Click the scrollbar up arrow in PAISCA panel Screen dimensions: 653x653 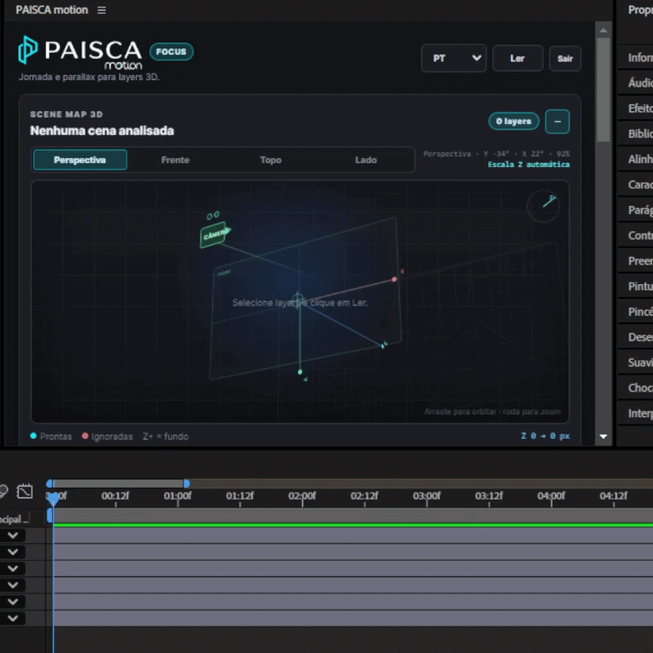603,31
